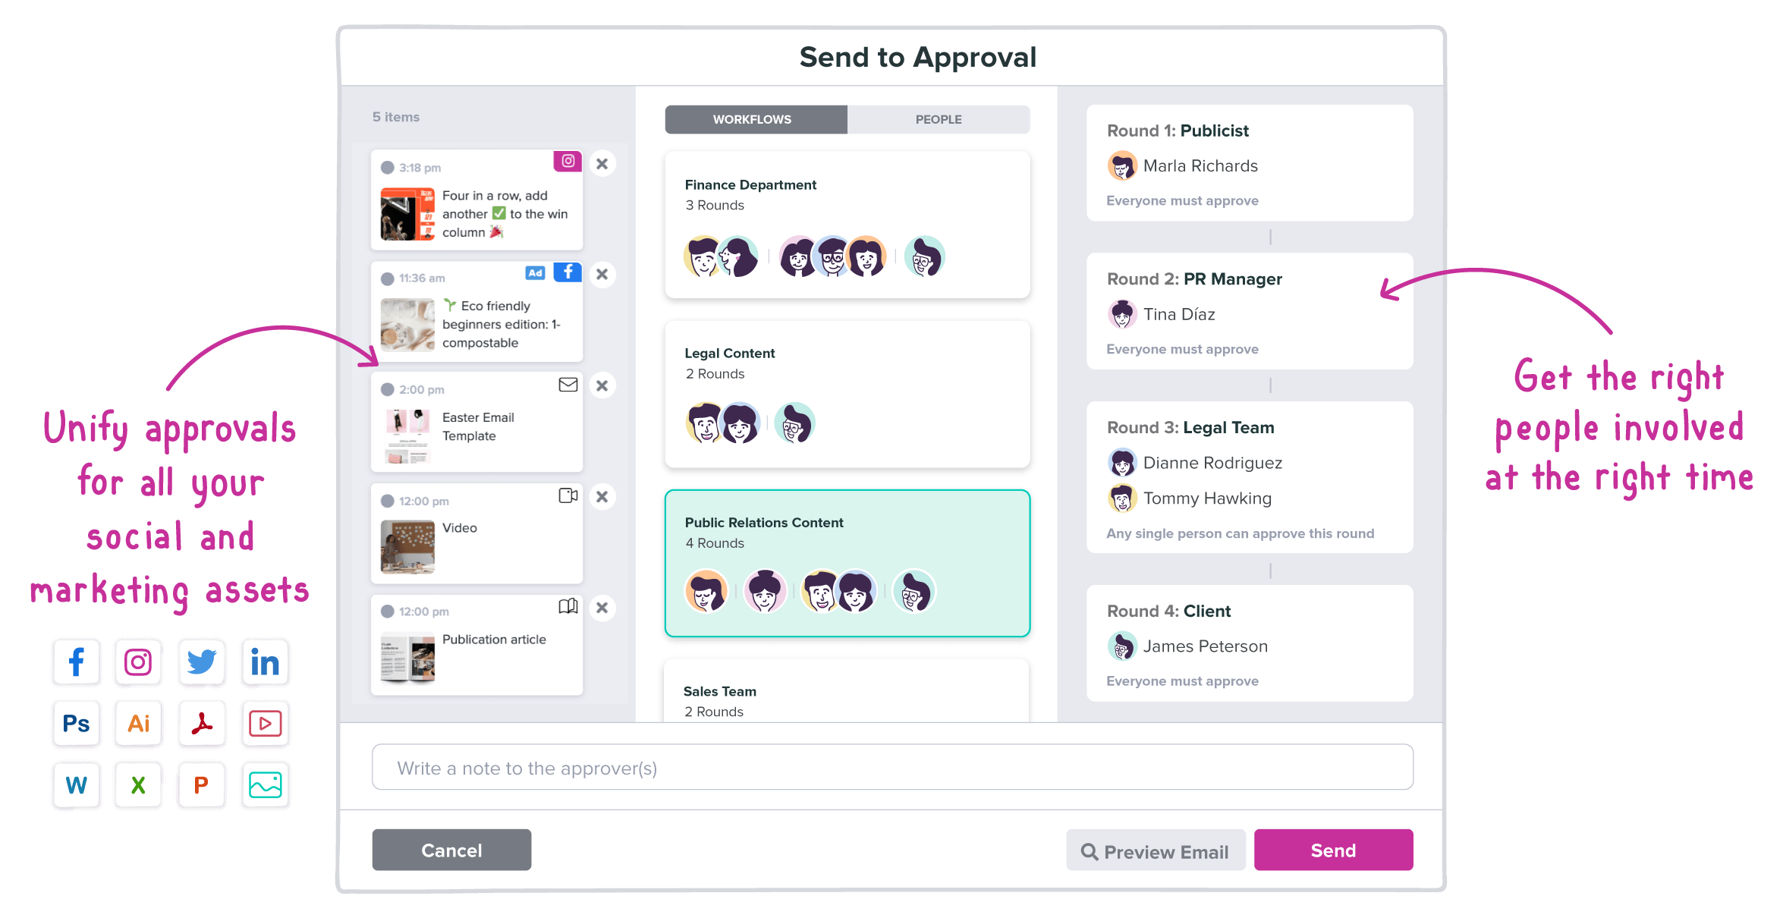Click the Cancel button
Image resolution: width=1783 pixels, height=918 pixels.
point(451,850)
